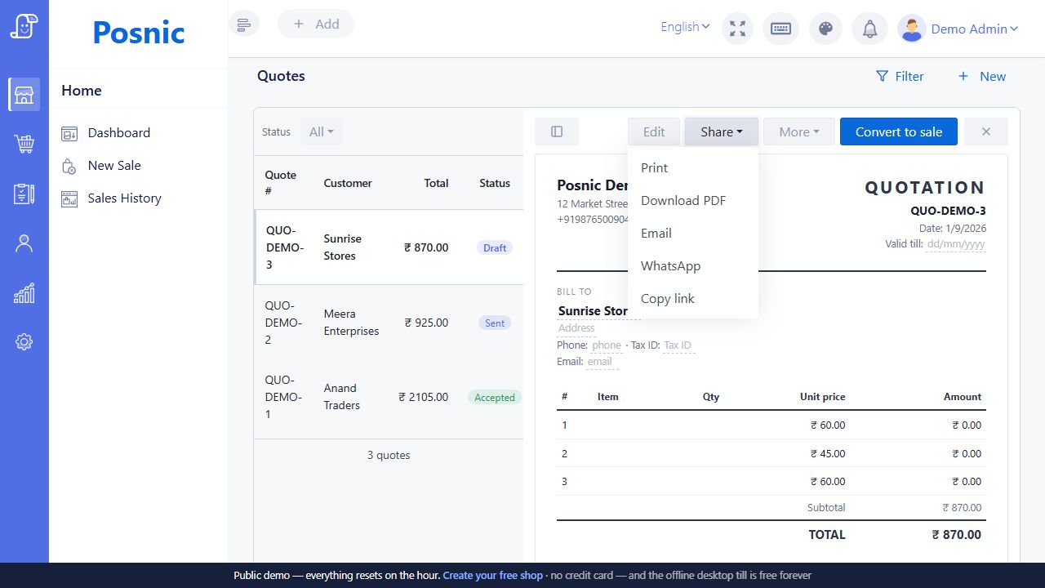This screenshot has height=588, width=1045.
Task: Click the Sent status badge
Action: coord(495,323)
